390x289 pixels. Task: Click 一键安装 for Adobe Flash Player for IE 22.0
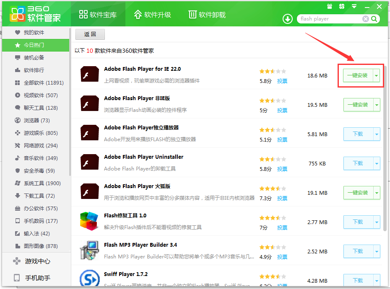[x=358, y=75]
